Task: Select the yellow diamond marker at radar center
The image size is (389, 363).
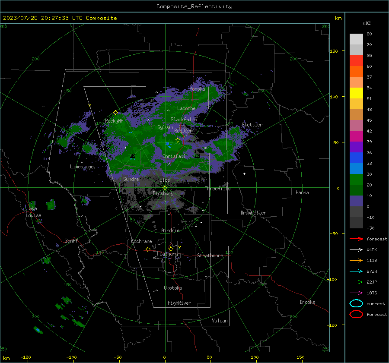Action: click(165, 188)
